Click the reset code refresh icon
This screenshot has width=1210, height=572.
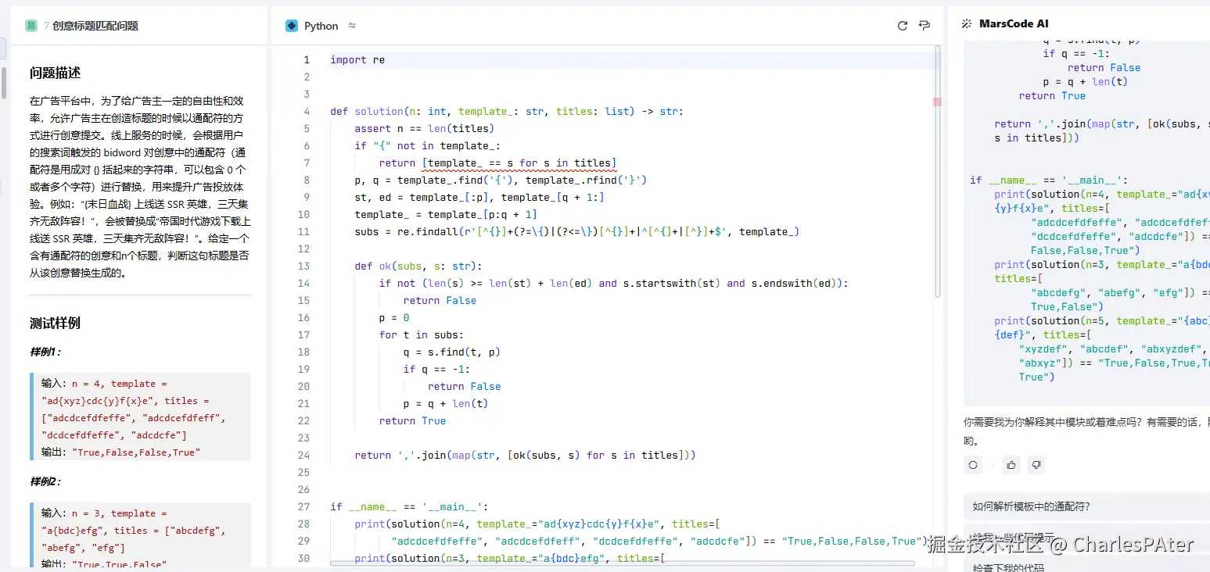point(902,26)
